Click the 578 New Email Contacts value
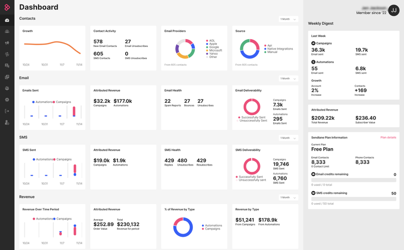The height and width of the screenshot is (250, 404). [x=98, y=42]
